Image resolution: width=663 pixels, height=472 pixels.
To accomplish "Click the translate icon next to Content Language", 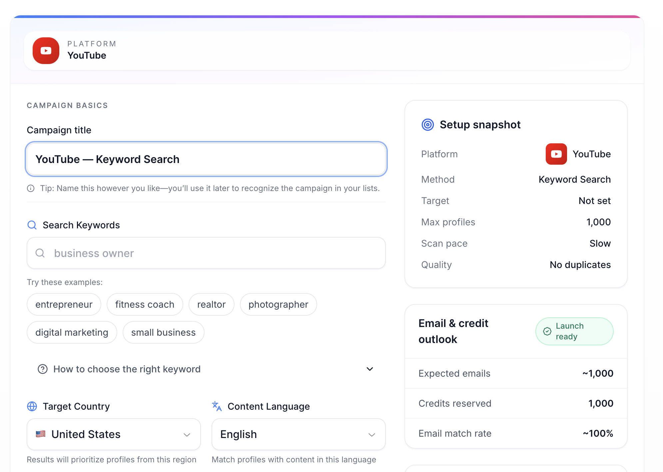I will click(x=217, y=407).
